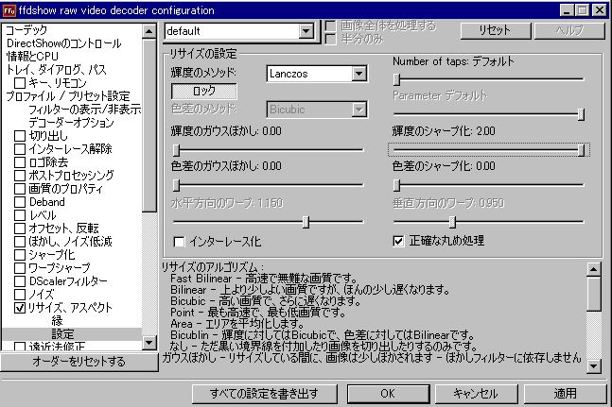Select DirectShowのコントロール tree item
Screen dimensions: 612x407
(63, 43)
